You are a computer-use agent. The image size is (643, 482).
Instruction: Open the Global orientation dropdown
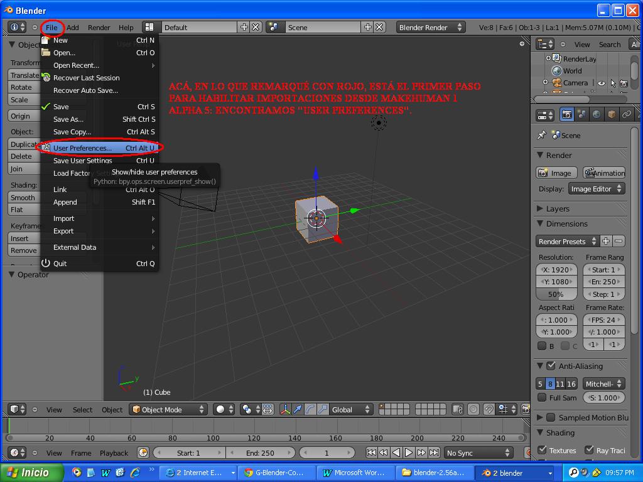[x=351, y=409]
